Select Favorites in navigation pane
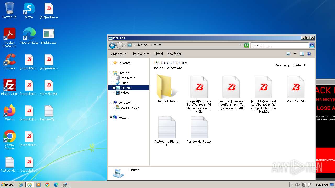The height and width of the screenshot is (188, 335). click(124, 63)
